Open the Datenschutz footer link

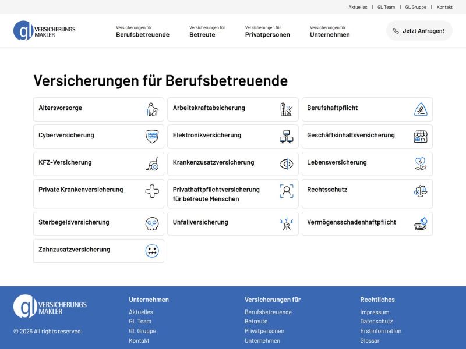click(x=376, y=322)
